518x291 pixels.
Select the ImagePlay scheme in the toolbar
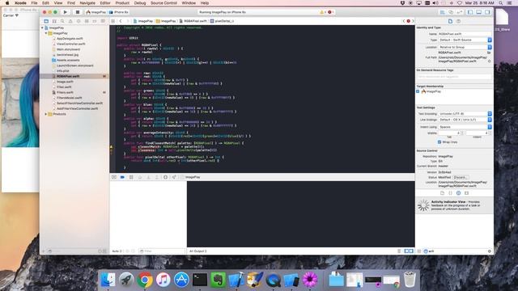pos(96,12)
